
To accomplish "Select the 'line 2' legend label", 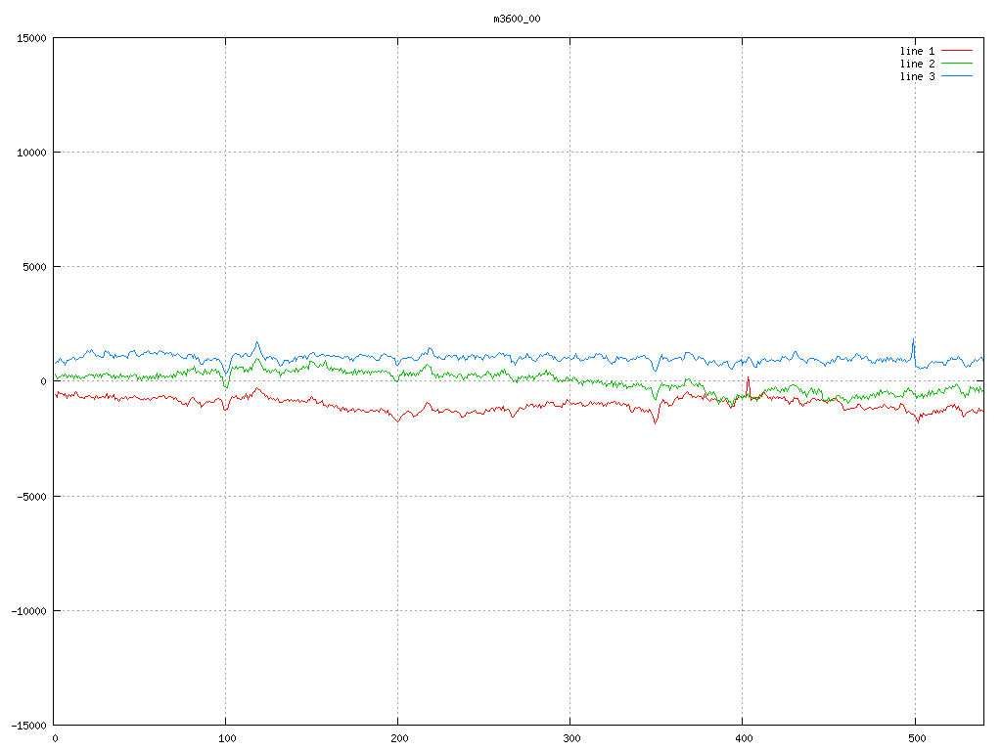I will (917, 64).
